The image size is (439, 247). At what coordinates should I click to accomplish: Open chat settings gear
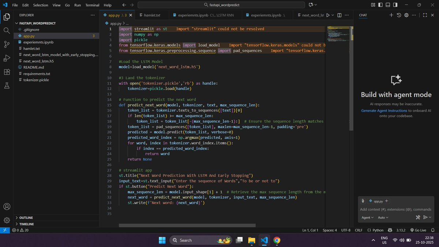point(406,15)
